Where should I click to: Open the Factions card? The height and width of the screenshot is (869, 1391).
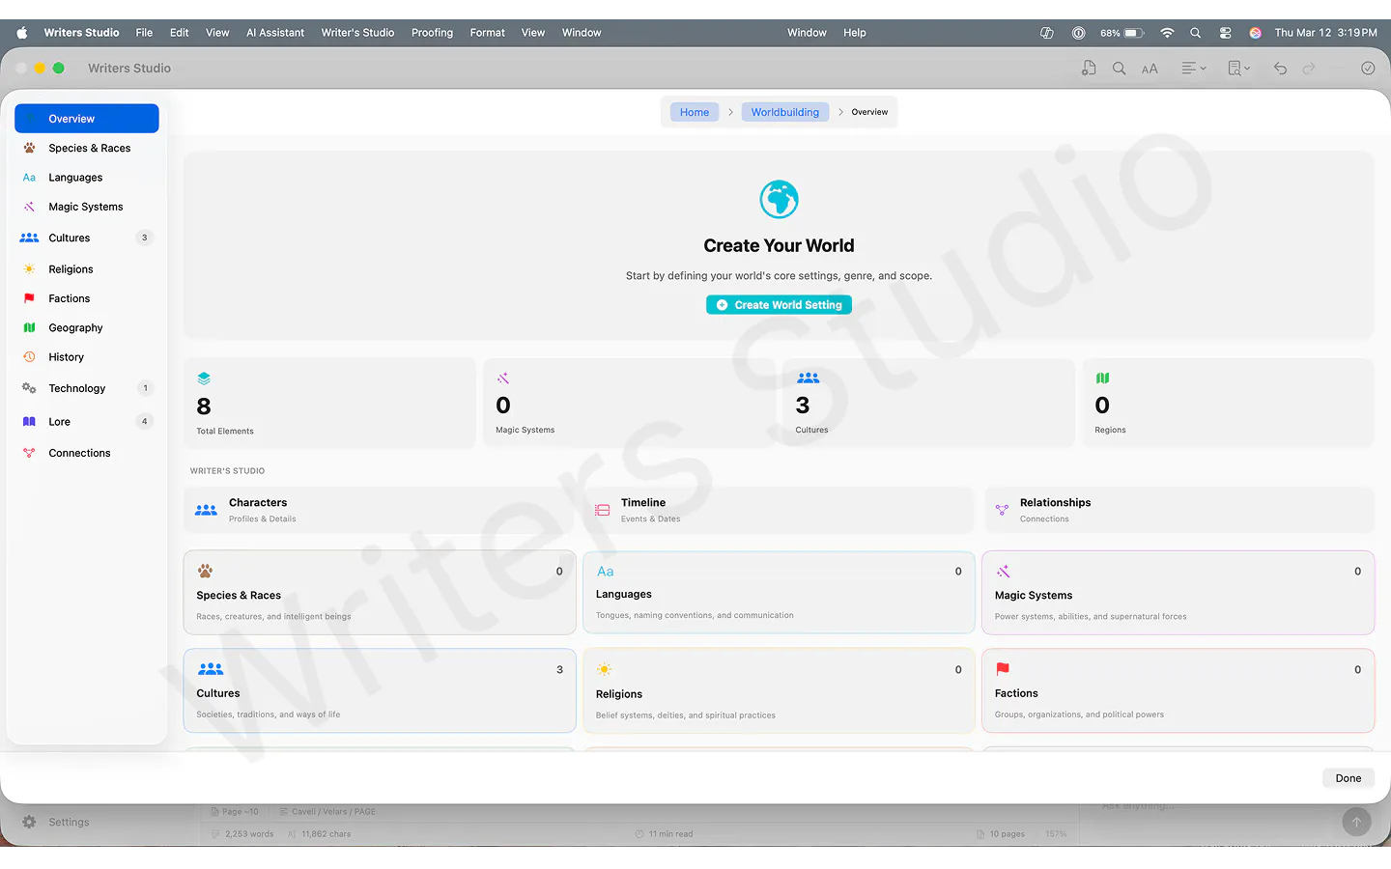(x=1178, y=690)
